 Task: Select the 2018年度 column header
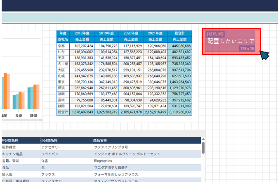pyautogui.click(x=82, y=33)
